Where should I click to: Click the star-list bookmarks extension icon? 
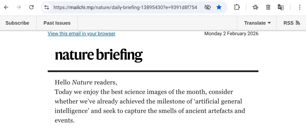[255, 7]
